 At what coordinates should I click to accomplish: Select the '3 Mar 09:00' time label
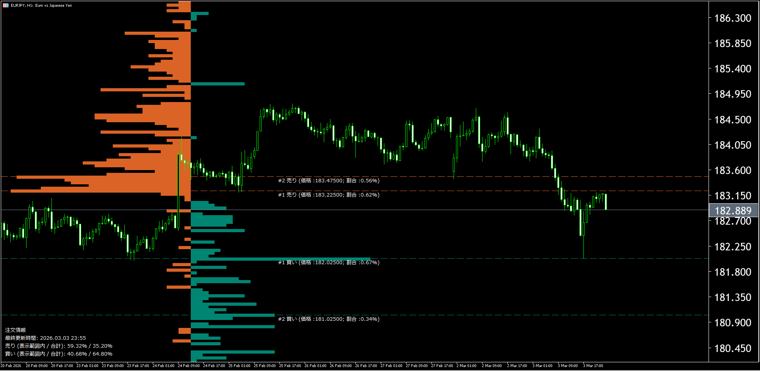point(568,366)
